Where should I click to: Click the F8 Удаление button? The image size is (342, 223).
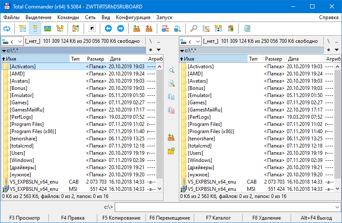pos(266,218)
